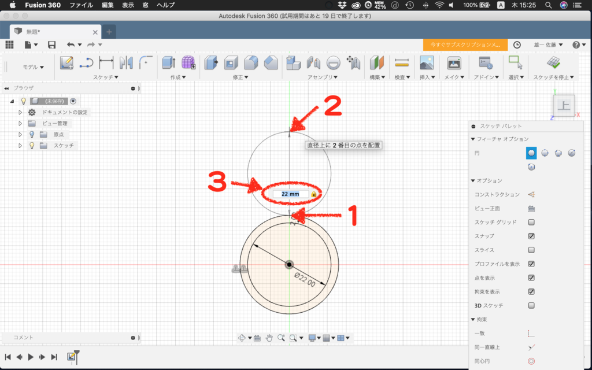Click the Create Sketch icon
Screen dimensions: 592x370
(x=67, y=62)
